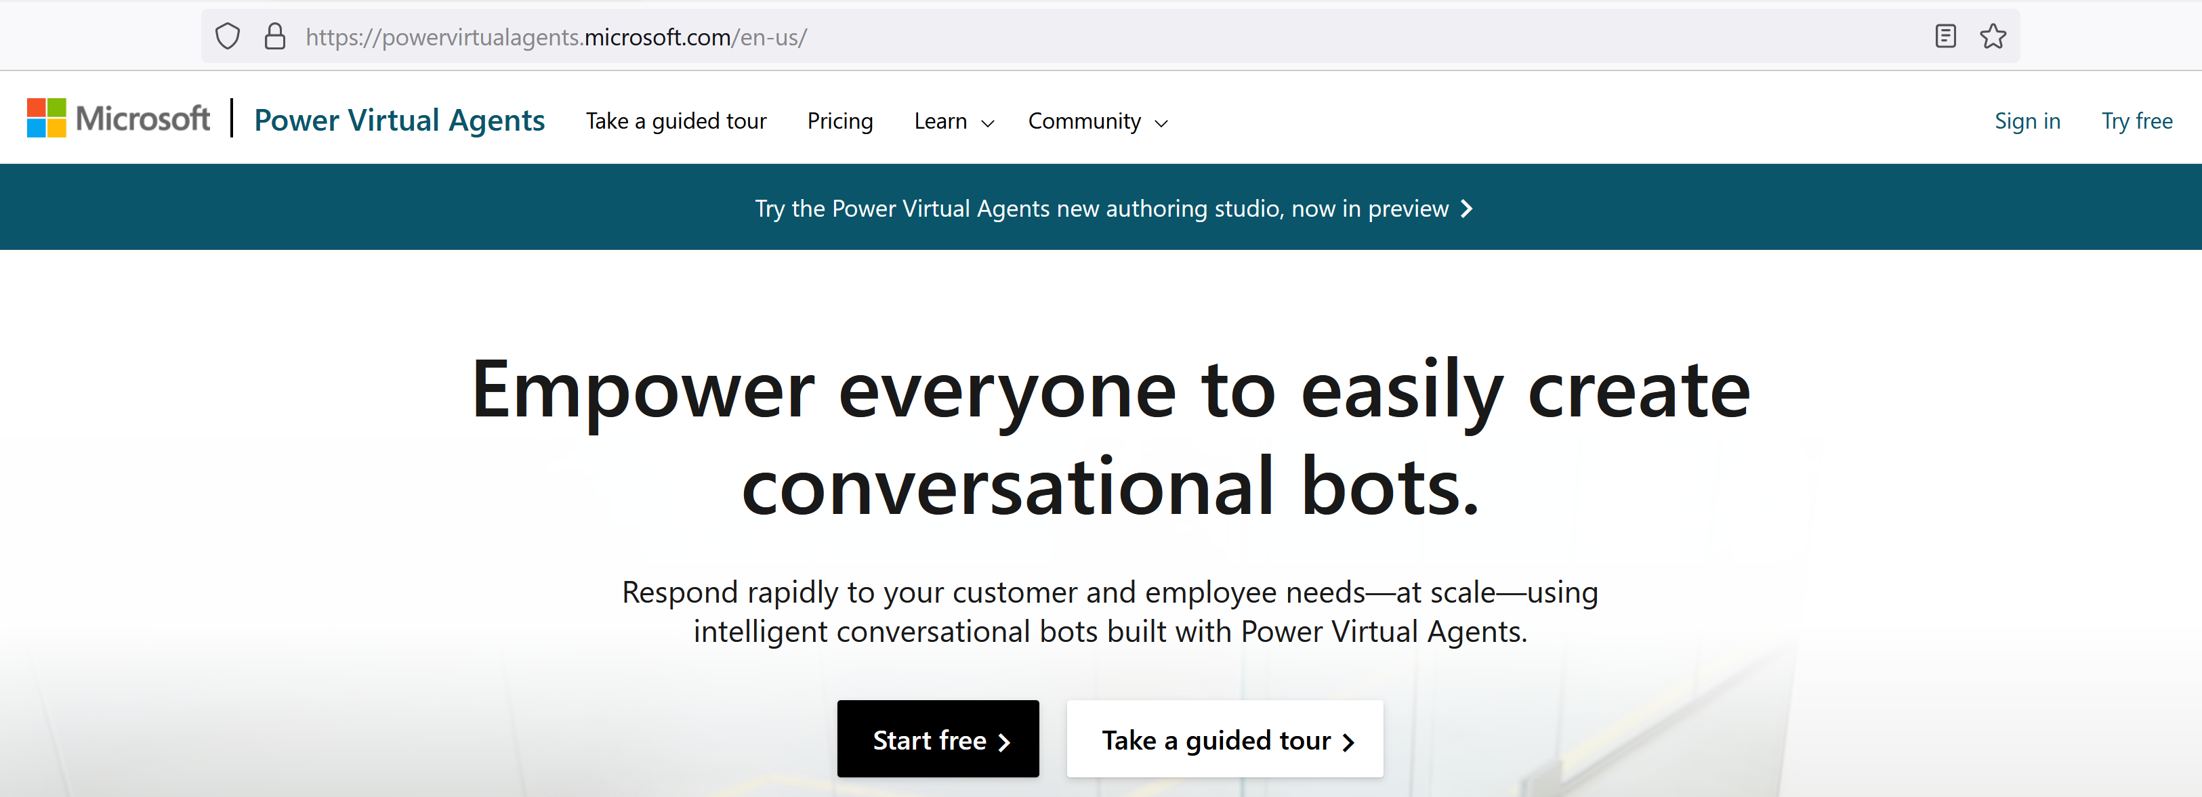Go to Power Virtual Agents home link

coord(399,121)
